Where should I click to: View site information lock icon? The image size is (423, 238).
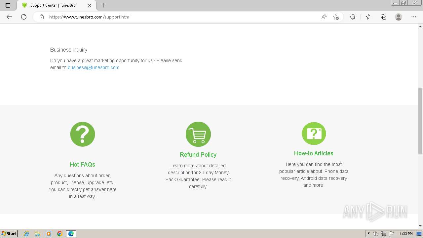[x=42, y=17]
